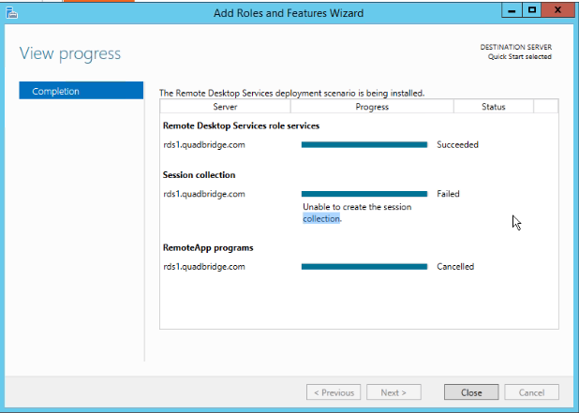Click the Server column header
The image size is (579, 413).
(225, 107)
